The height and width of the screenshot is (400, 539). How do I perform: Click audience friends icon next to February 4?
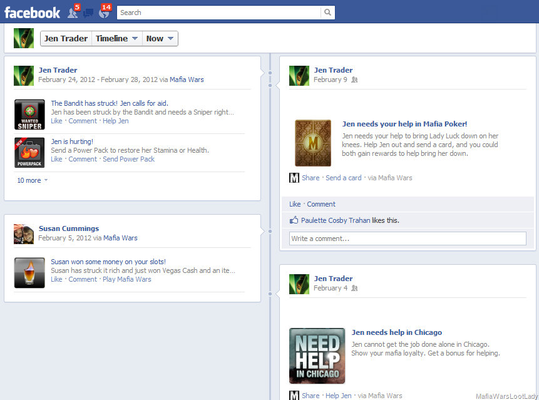click(354, 289)
